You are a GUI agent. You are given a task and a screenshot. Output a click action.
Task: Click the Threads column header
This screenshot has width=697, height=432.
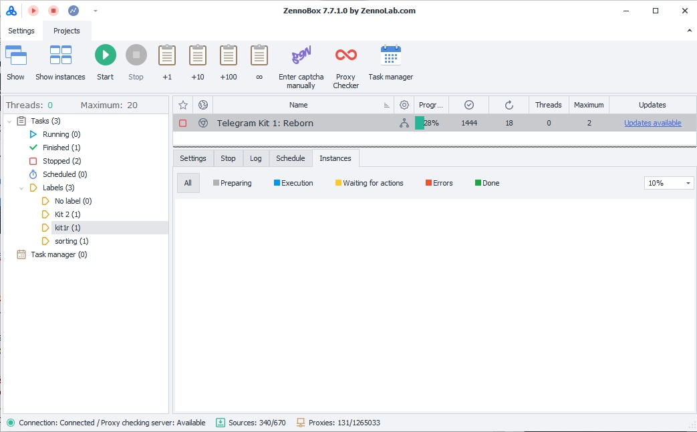pyautogui.click(x=549, y=105)
